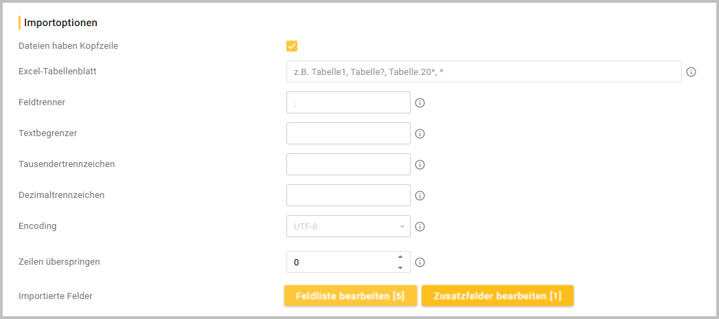Show info for Zeilen überspringen
Screen dimensions: 719x319
(420, 262)
